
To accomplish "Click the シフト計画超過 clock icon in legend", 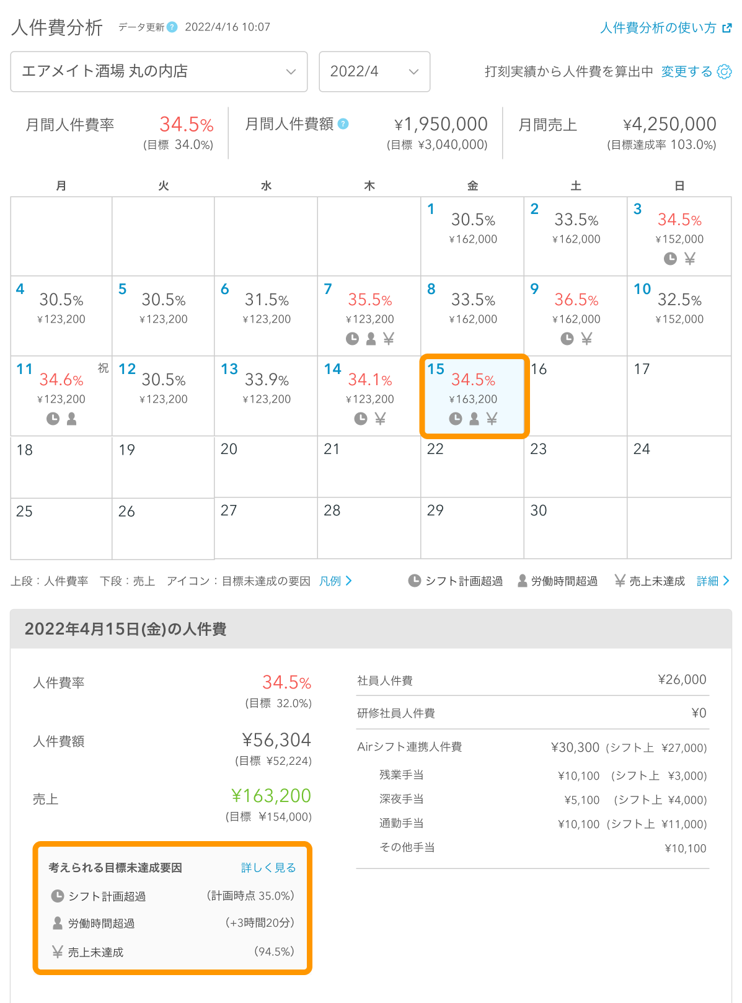I will (414, 581).
